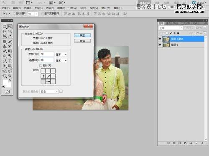
Task: Open the Filter (T) menu
Action: pos(61,8)
